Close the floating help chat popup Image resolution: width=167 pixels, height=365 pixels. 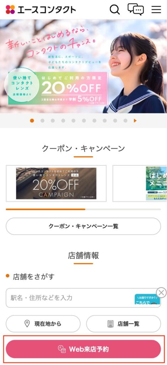point(161,293)
